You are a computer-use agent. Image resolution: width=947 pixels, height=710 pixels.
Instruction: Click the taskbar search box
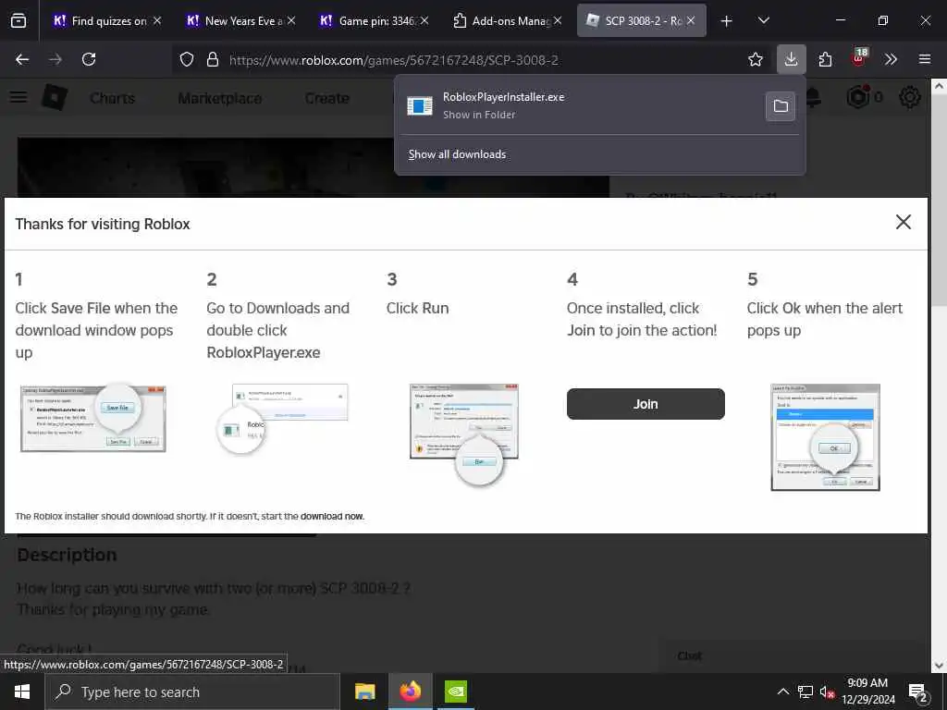(x=192, y=692)
